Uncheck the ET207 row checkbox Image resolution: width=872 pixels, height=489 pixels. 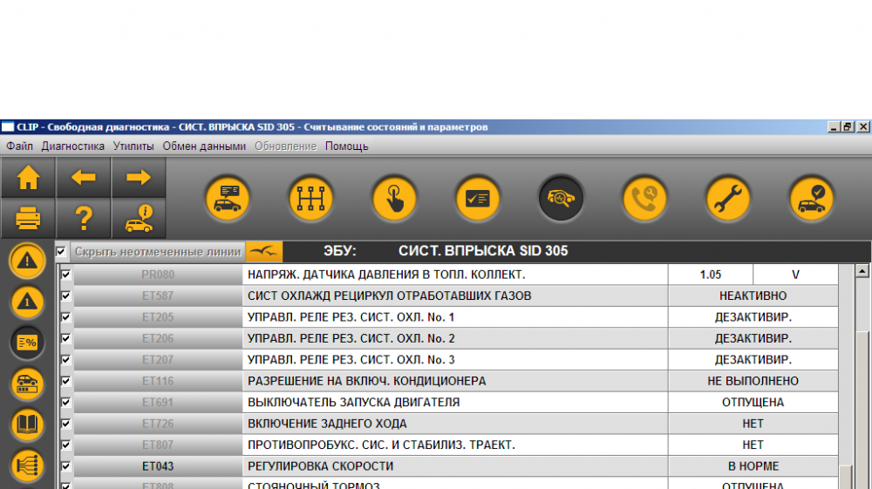pos(65,359)
